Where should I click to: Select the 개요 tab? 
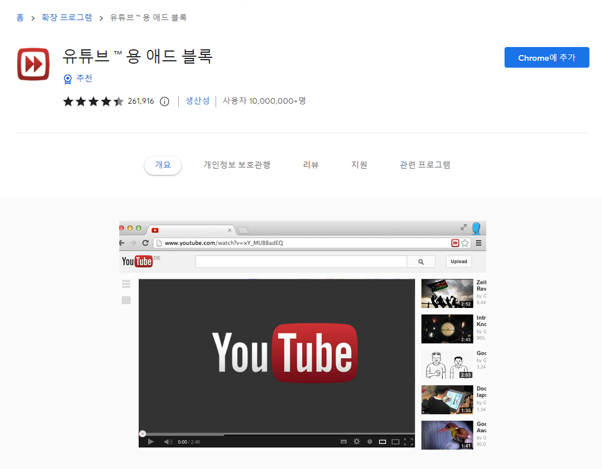(163, 165)
